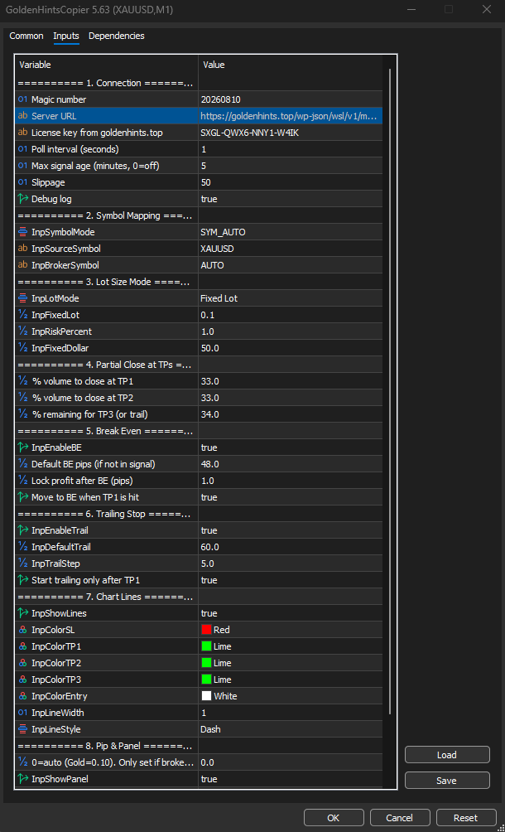
Task: Click the boolean icon beside InpEnableBE
Action: [x=23, y=447]
